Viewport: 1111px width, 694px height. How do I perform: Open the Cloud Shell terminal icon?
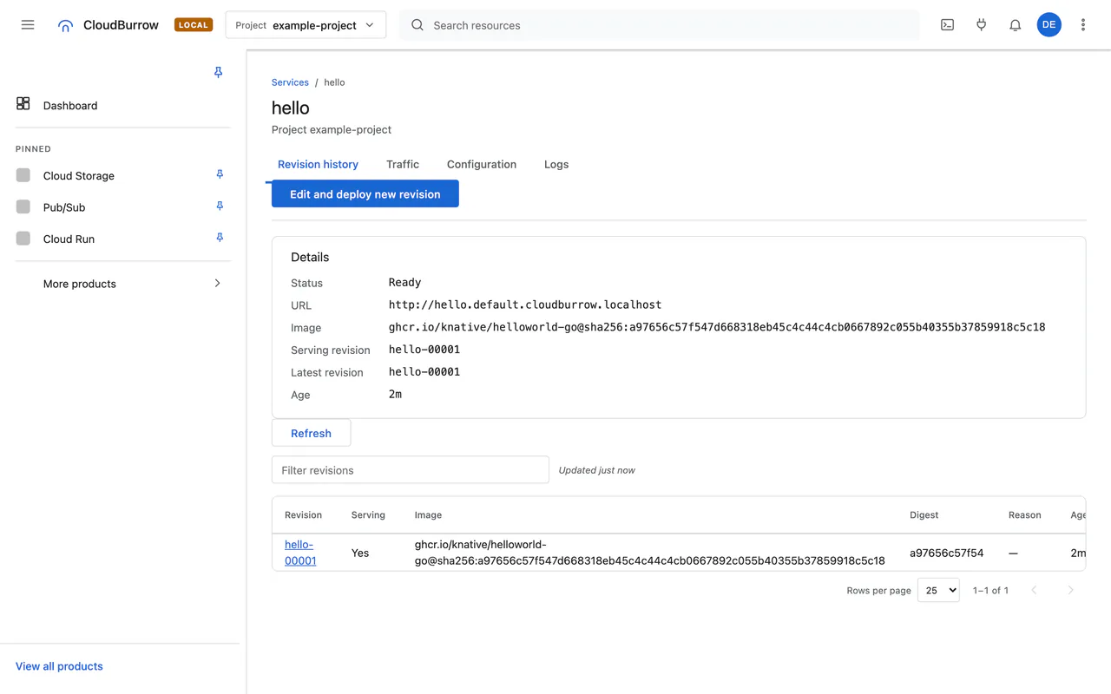coord(947,25)
